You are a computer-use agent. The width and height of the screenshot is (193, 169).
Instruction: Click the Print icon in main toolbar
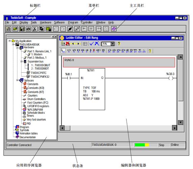28,29
